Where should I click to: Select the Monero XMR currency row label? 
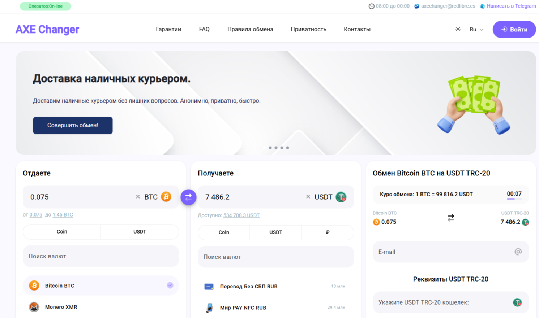pyautogui.click(x=61, y=307)
